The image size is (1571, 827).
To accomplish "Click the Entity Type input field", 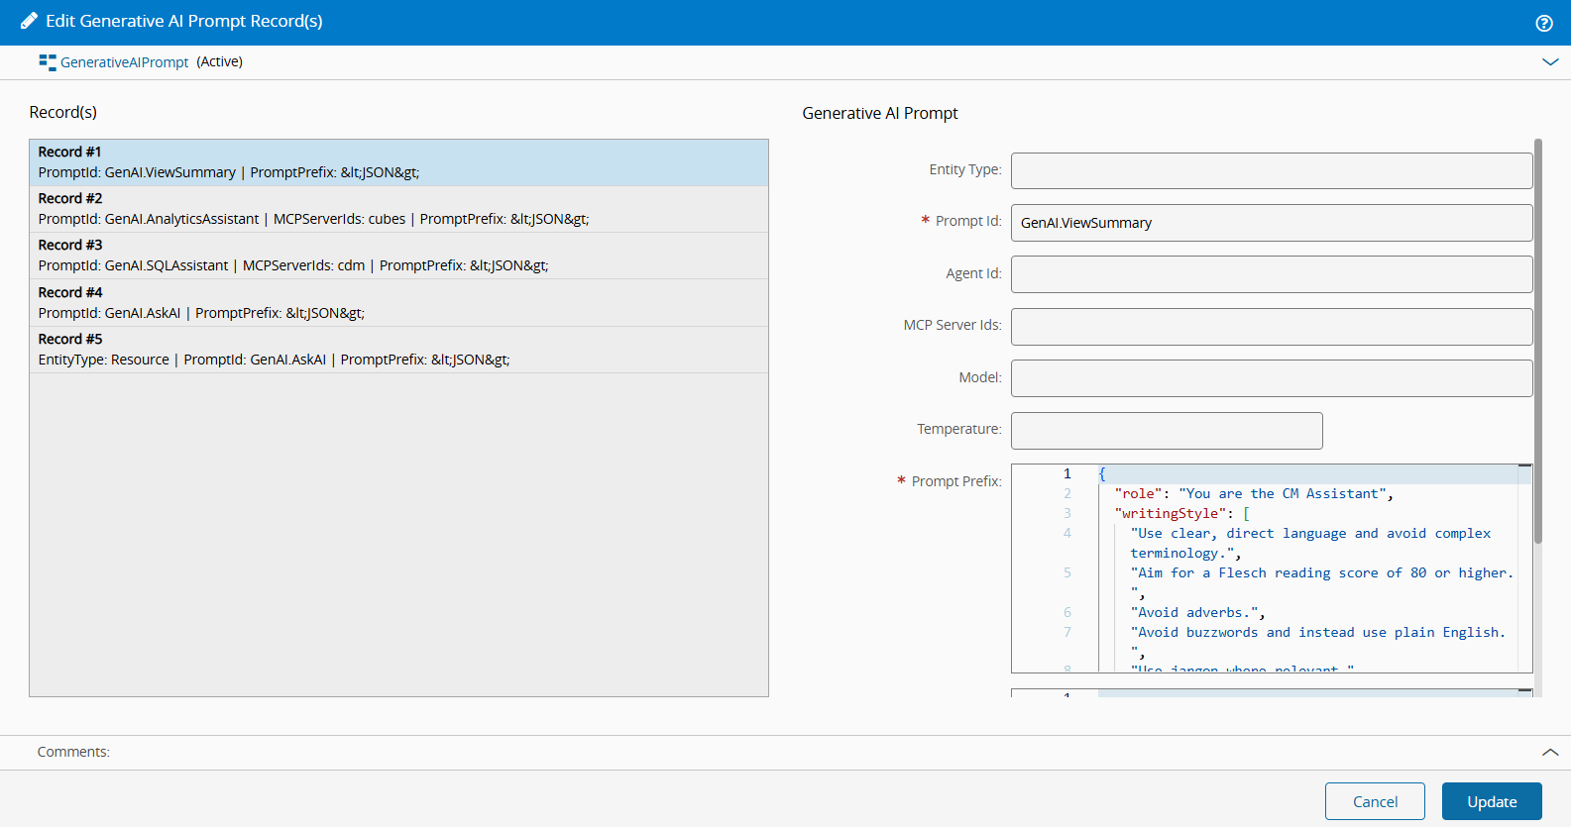I will tap(1271, 170).
